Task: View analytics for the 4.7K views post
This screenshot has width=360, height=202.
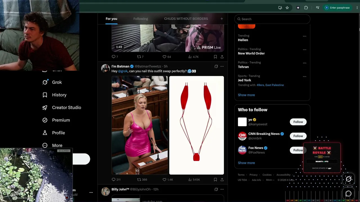Action: (x=193, y=57)
